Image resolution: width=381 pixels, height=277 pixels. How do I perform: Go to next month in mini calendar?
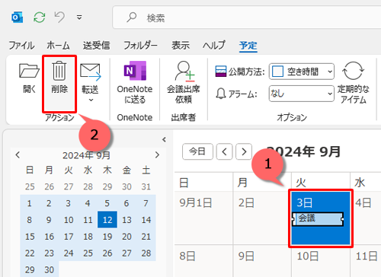[x=157, y=154]
